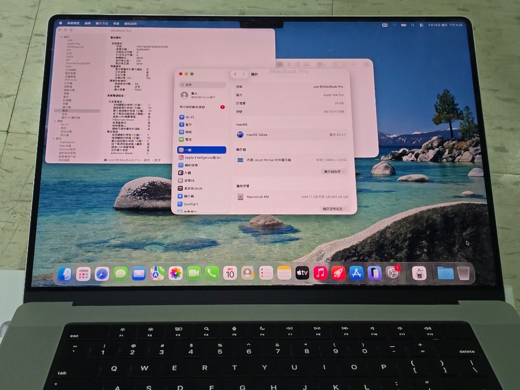Open Maps from the Dock
Viewport: 520px width, 390px height.
(x=157, y=273)
